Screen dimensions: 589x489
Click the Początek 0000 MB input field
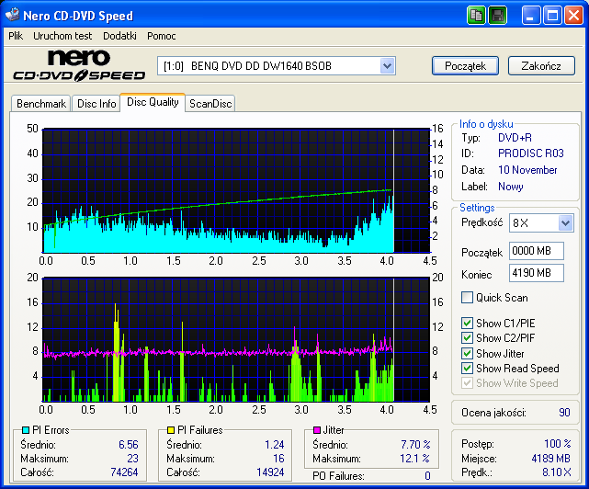coord(537,251)
